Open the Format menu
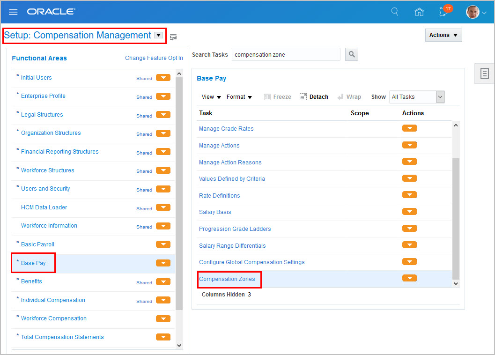This screenshot has height=355, width=495. click(x=239, y=97)
